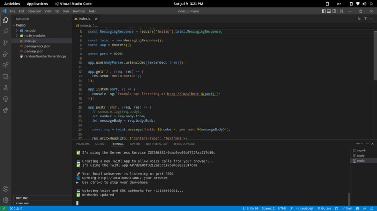This screenshot has height=211, width=377.
Task: Open the Explorer view in activity bar
Action: coord(6,20)
